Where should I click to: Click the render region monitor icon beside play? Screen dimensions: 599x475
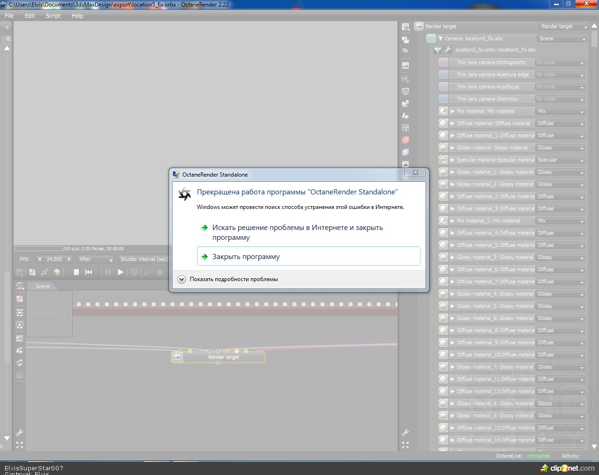pyautogui.click(x=134, y=272)
